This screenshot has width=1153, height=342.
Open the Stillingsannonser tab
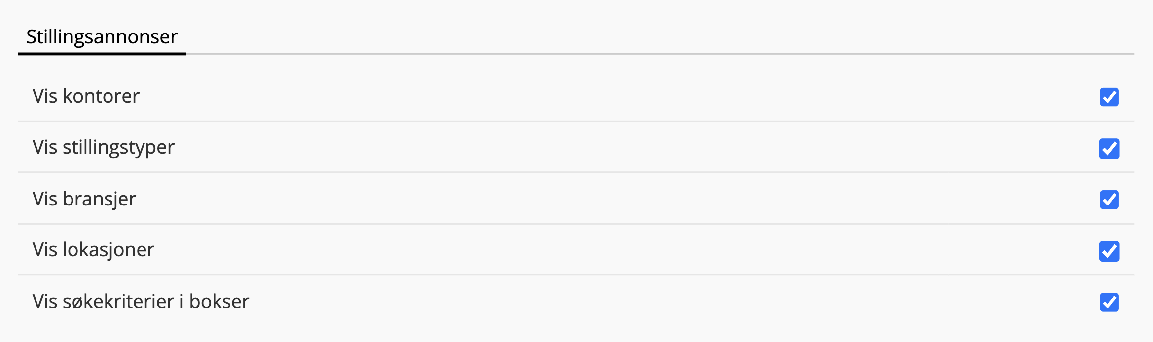102,37
